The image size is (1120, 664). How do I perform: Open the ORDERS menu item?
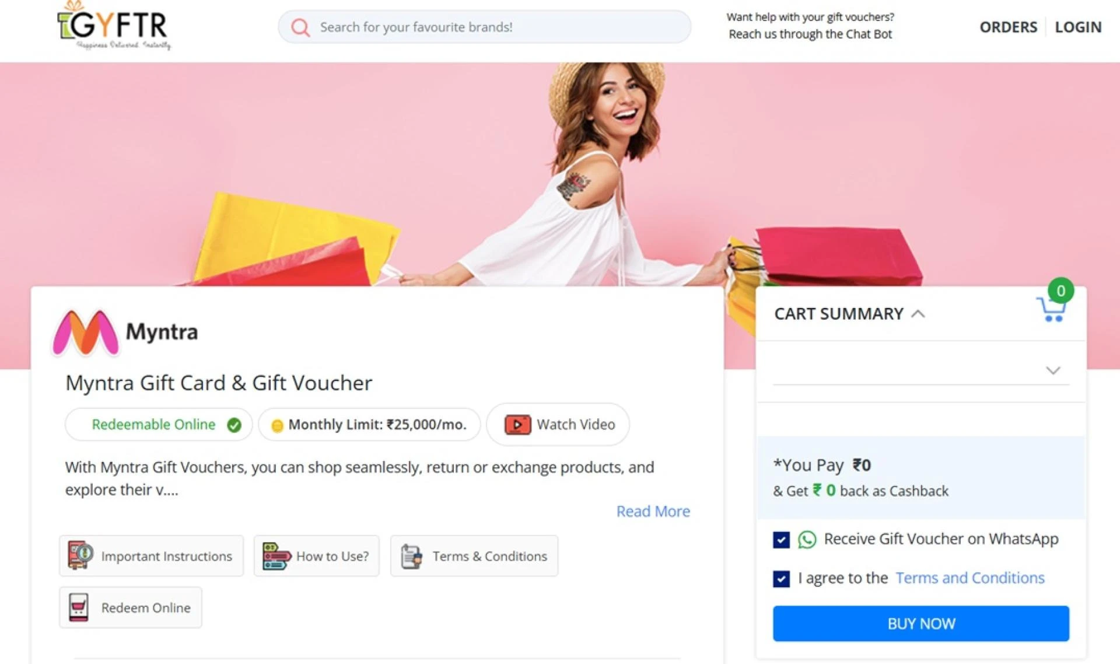(x=1008, y=27)
